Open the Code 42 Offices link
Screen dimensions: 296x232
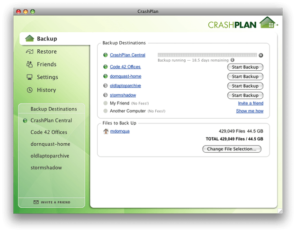click(125, 67)
